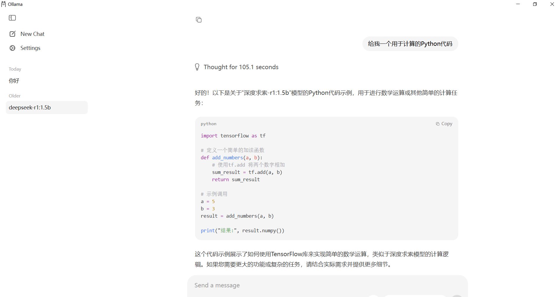Click the intro paragraph starting with 好的

tap(326, 98)
